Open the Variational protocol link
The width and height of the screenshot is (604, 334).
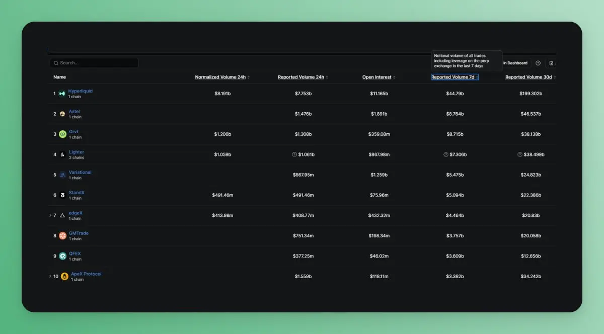coord(80,172)
